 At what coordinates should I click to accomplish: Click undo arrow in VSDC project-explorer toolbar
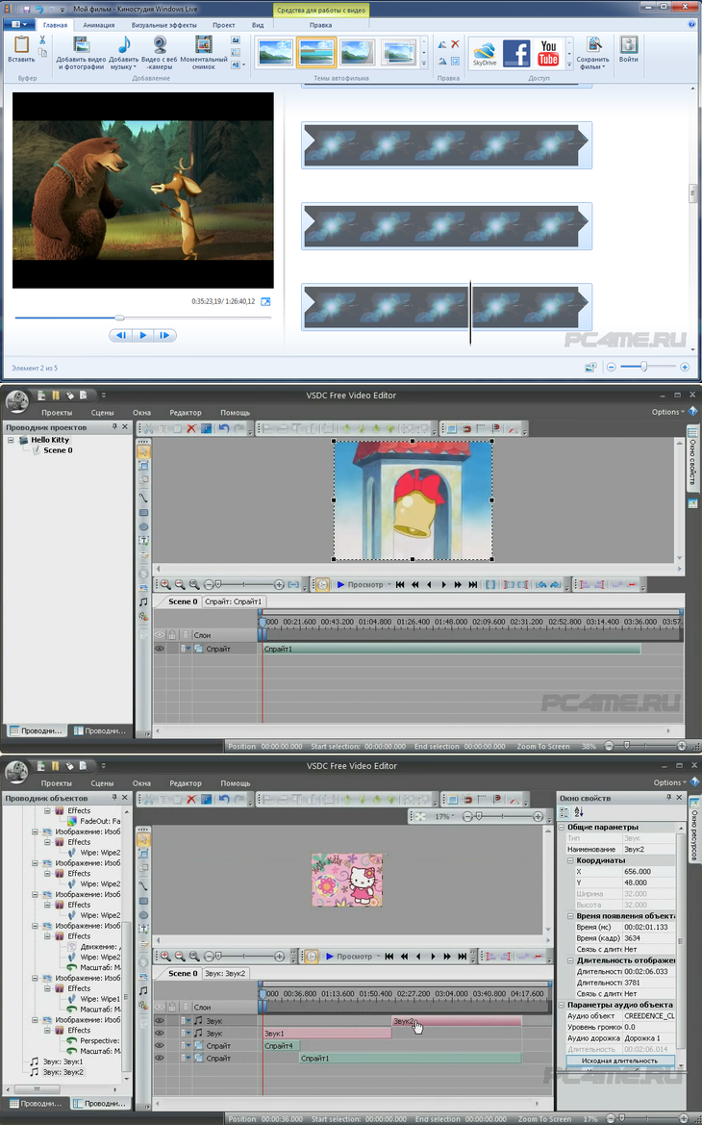(224, 429)
